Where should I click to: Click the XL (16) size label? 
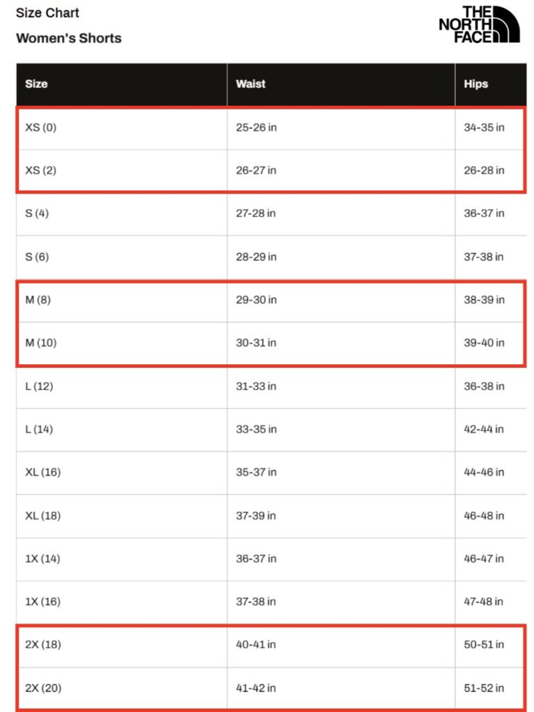pos(43,472)
